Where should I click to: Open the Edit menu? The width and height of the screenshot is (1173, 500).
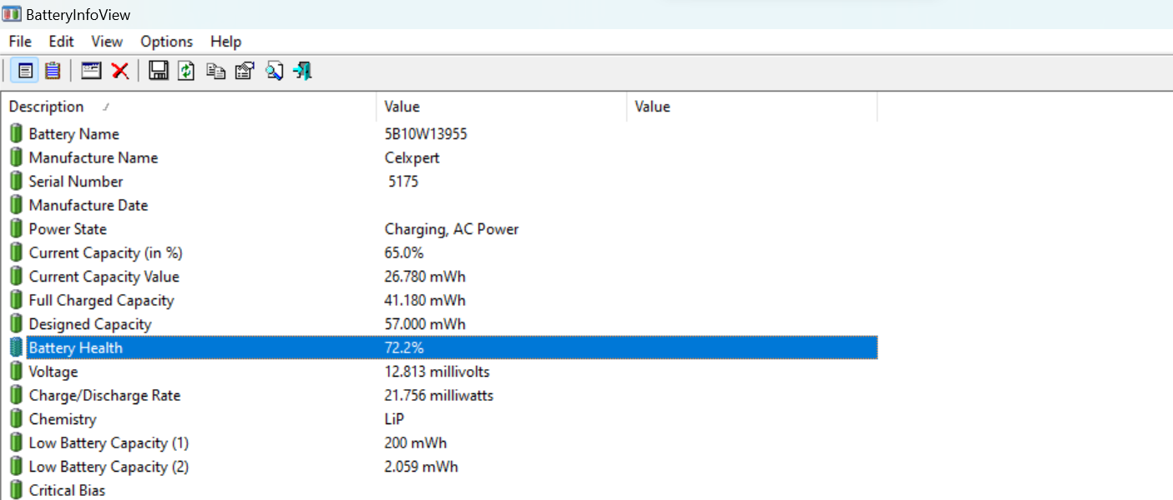point(61,42)
